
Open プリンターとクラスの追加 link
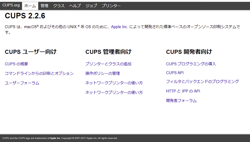coord(108,64)
